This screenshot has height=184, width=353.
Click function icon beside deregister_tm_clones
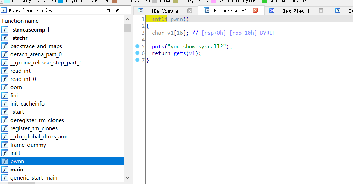tap(5, 120)
